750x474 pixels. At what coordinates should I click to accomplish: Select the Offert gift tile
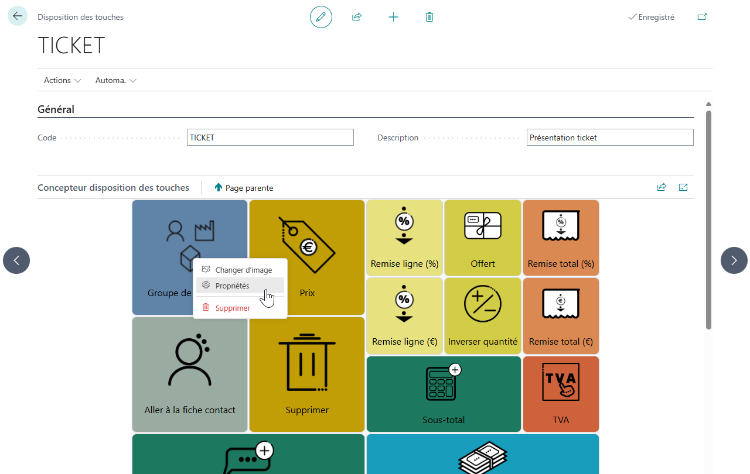click(x=483, y=238)
